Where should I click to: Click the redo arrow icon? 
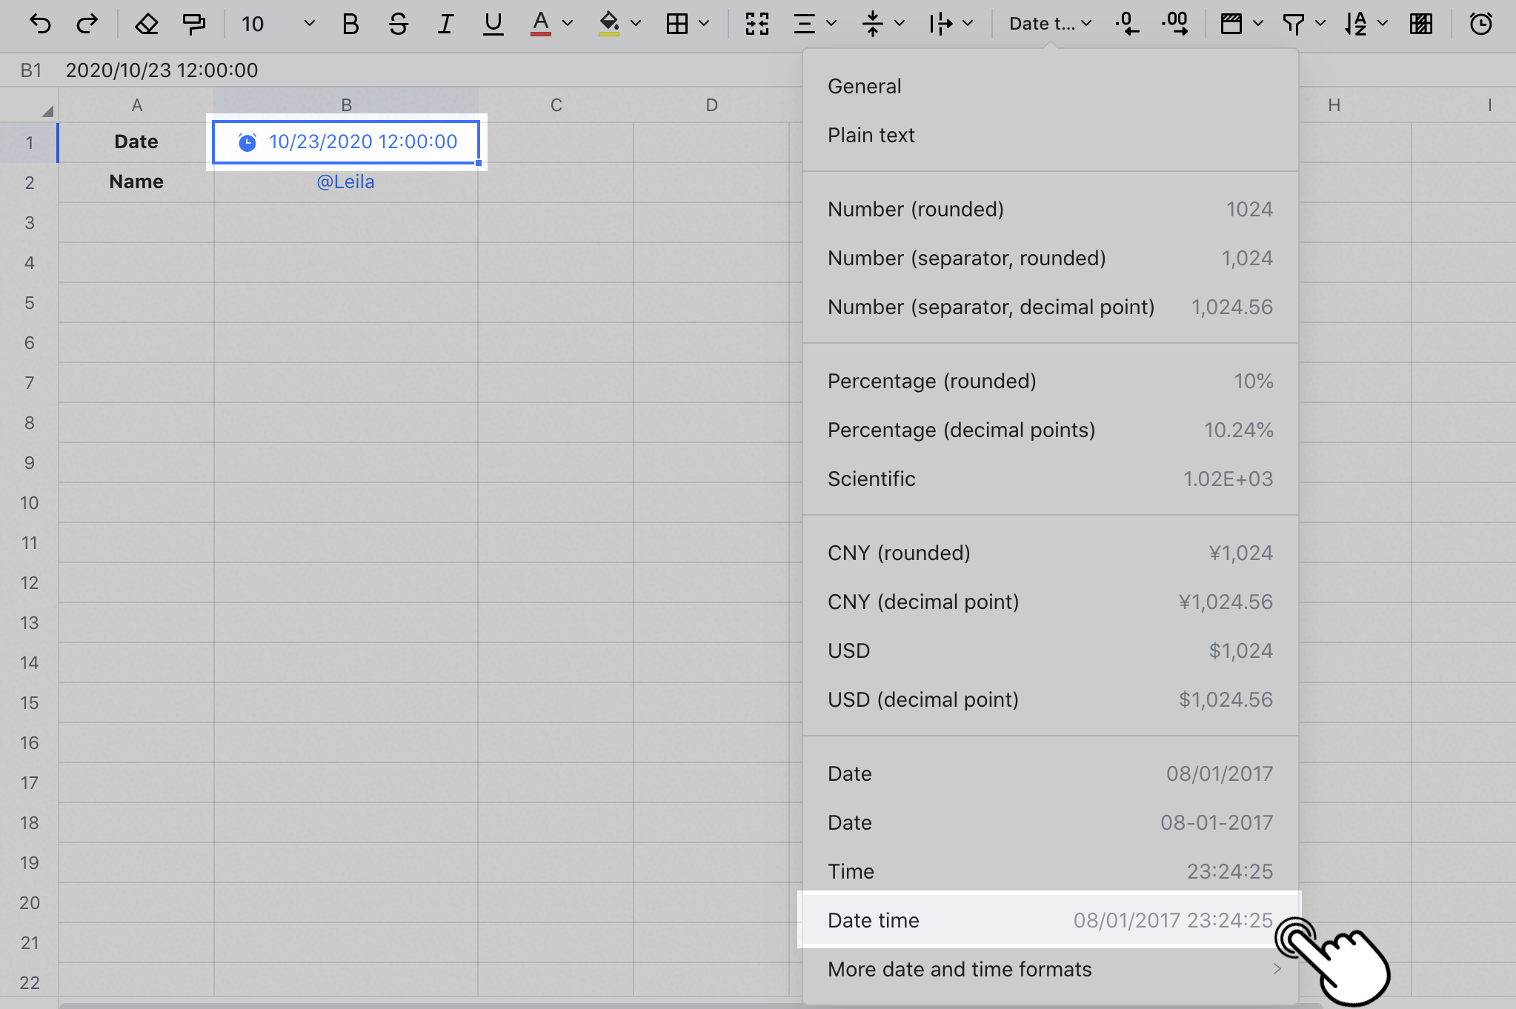click(x=87, y=24)
